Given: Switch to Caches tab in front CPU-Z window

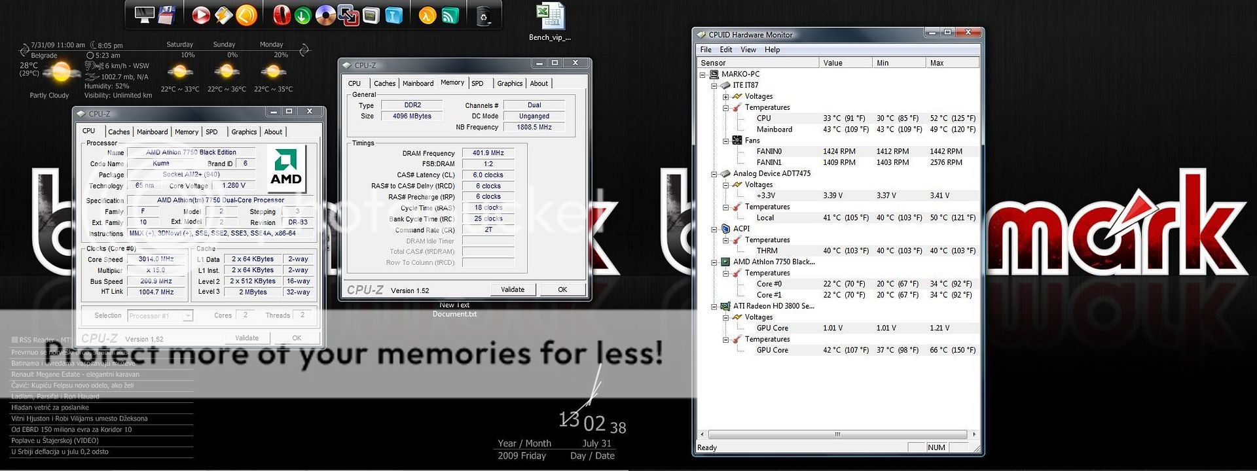Looking at the screenshot, I should pos(119,131).
